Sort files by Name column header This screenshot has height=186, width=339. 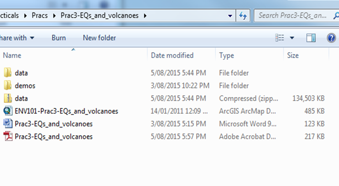[12, 56]
